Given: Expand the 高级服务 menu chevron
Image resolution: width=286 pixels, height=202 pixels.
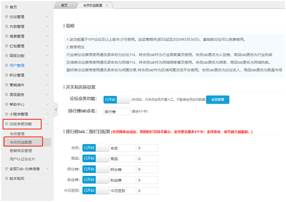Looking at the screenshot, I should pos(48,95).
